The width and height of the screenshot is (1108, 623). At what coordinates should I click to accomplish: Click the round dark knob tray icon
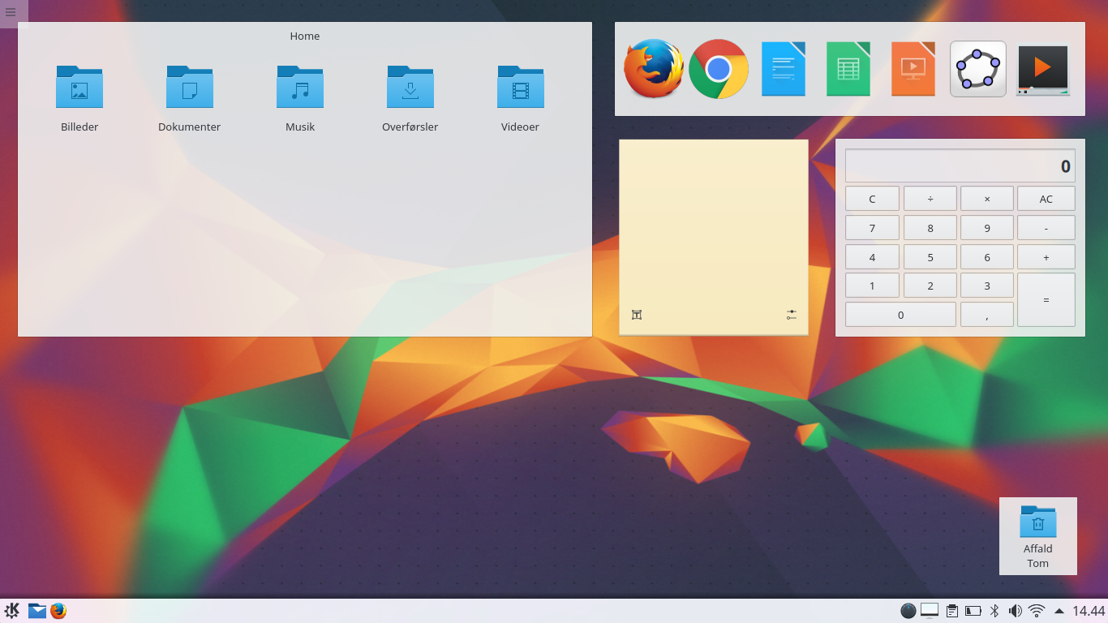[908, 611]
